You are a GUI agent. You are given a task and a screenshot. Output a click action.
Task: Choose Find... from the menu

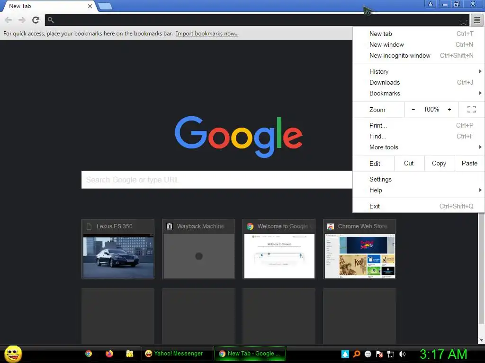click(419, 137)
